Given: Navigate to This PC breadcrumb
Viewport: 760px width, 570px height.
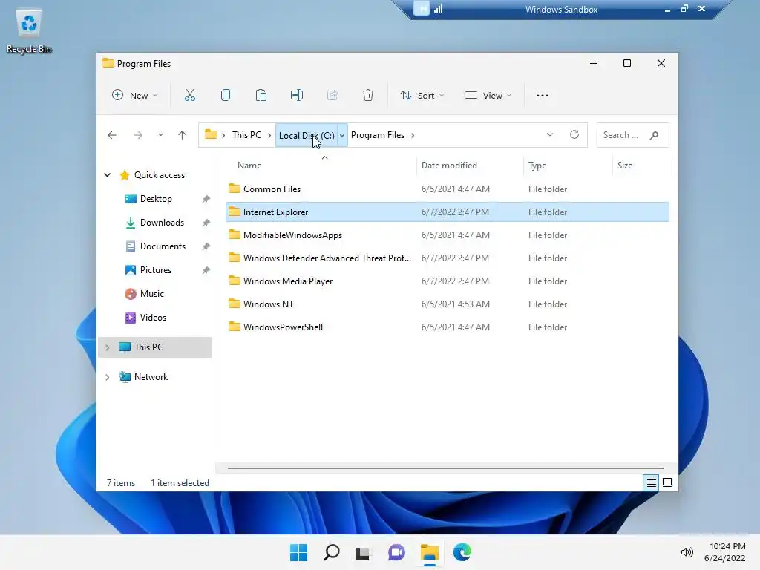Looking at the screenshot, I should pos(246,135).
